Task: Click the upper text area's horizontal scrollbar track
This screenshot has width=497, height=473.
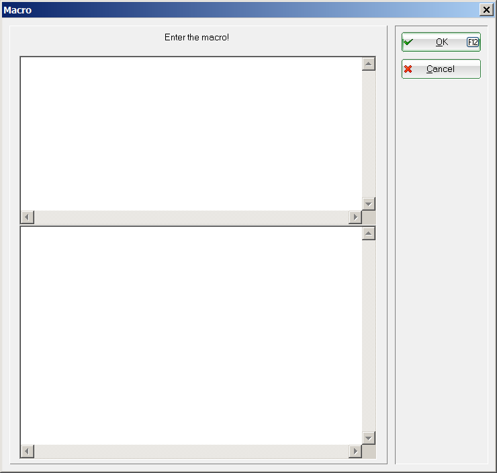Action: tap(191, 217)
